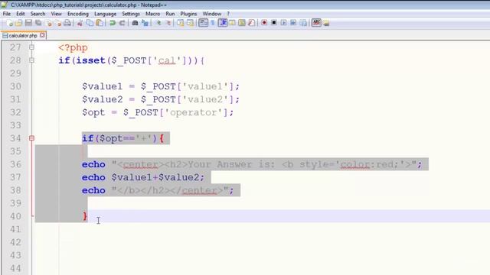Toggle the Indent Guide toolbar button
The image size is (490, 275).
[x=223, y=23]
